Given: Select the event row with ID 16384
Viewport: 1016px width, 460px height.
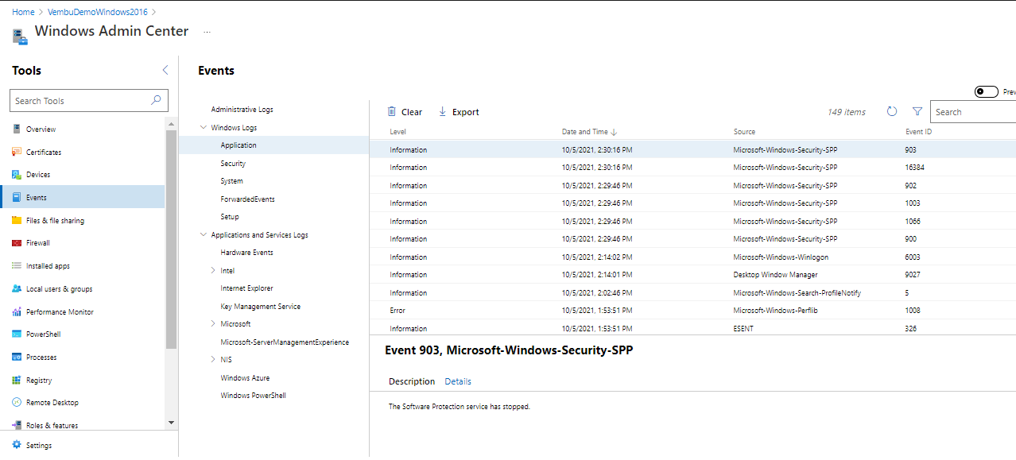Looking at the screenshot, I should [692, 168].
